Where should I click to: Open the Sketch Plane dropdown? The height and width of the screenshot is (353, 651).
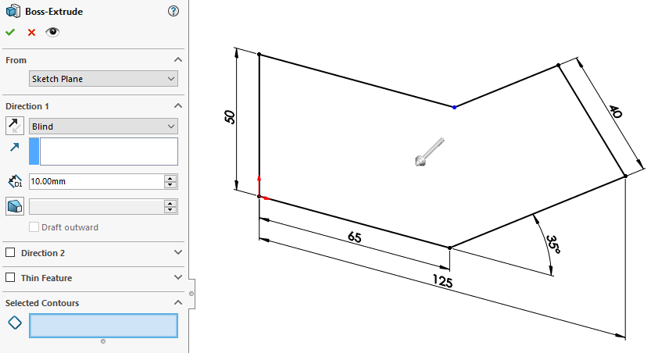(103, 79)
